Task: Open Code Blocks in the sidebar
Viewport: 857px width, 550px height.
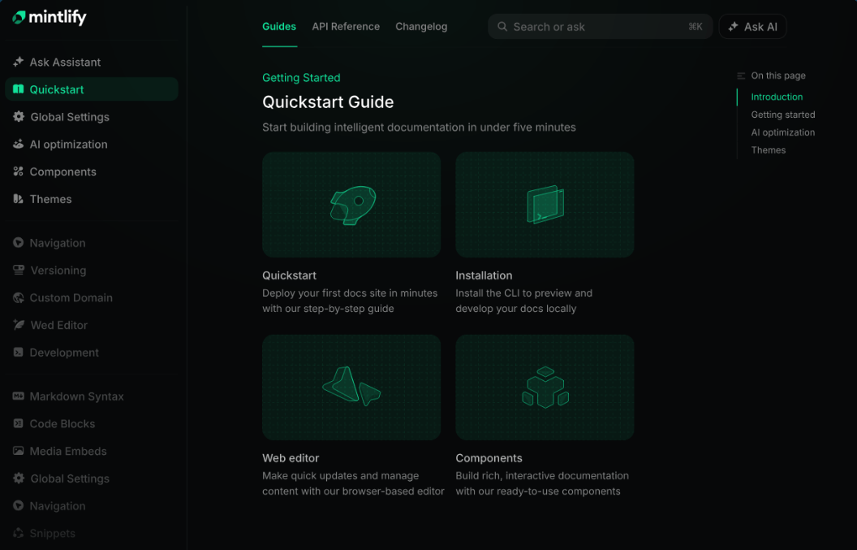Action: click(x=91, y=423)
